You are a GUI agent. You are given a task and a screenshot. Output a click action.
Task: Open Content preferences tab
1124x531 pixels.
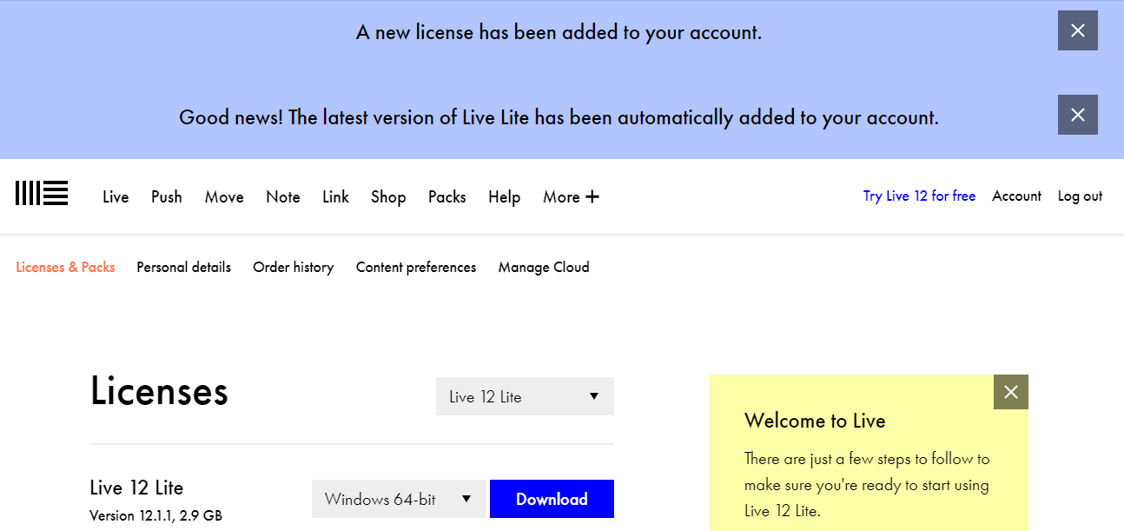416,267
